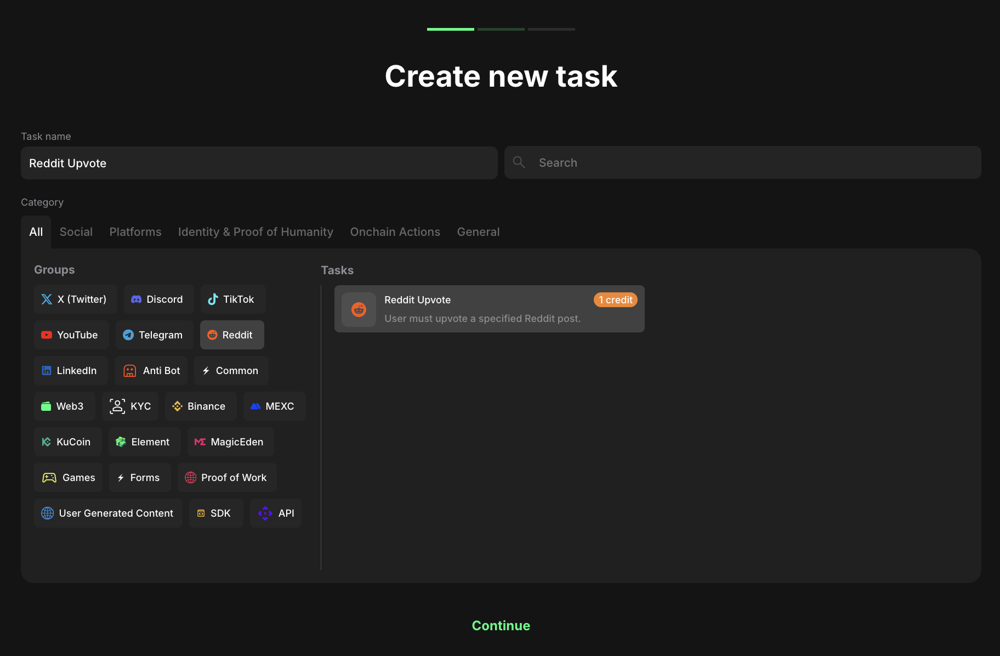Click the task description "User must upvote a specified Reddit post."
The image size is (1000, 656).
tap(482, 319)
